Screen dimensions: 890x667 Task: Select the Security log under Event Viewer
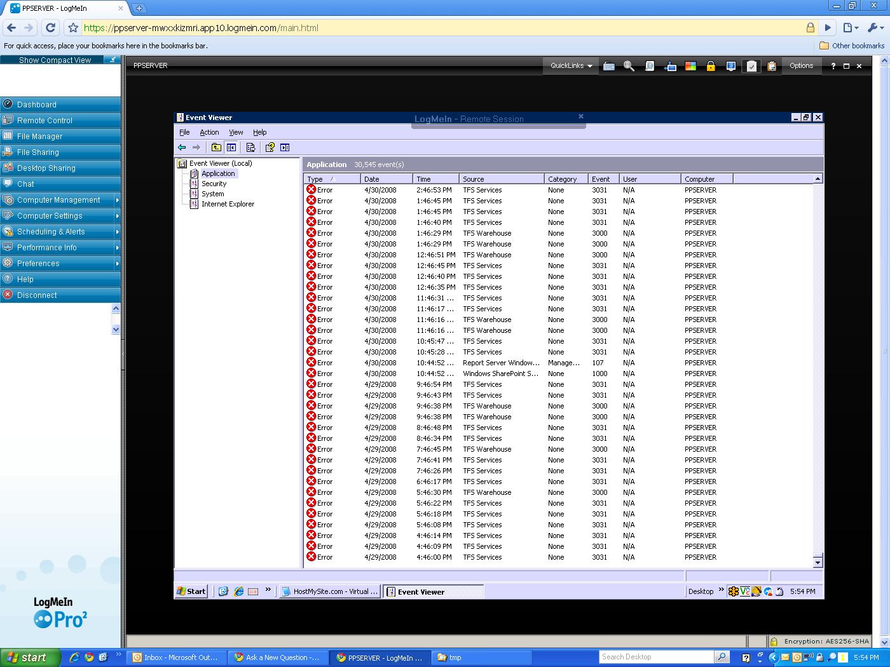pyautogui.click(x=214, y=184)
